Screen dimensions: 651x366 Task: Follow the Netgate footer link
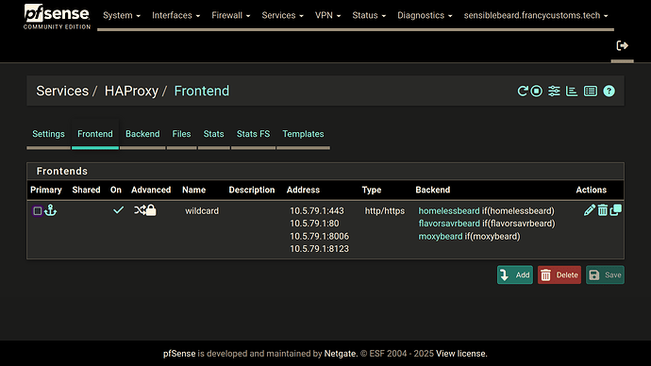click(x=340, y=354)
